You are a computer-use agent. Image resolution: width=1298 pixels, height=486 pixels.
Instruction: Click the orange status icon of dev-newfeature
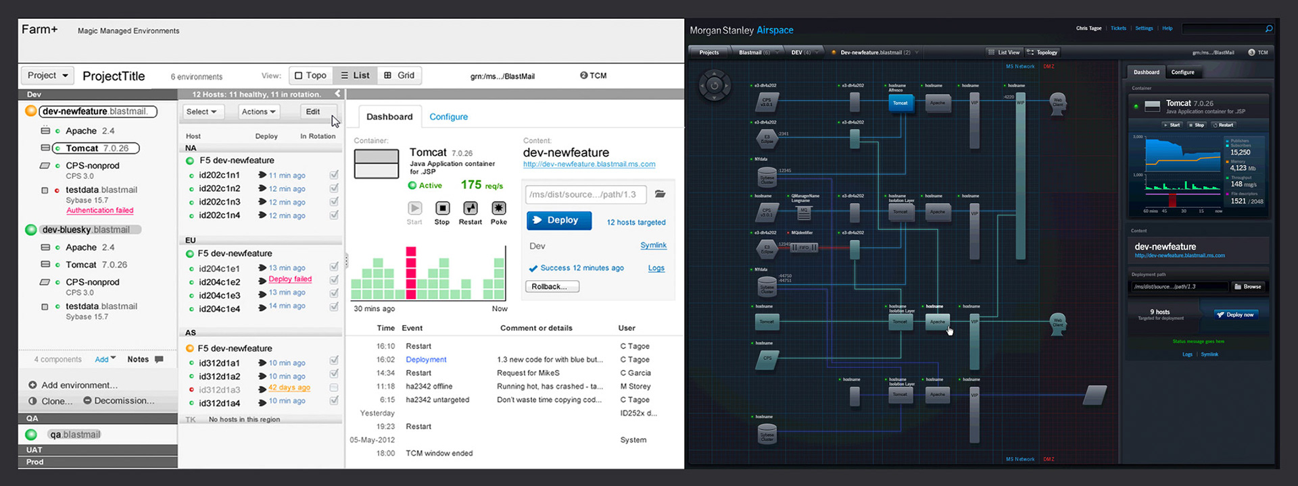31,111
